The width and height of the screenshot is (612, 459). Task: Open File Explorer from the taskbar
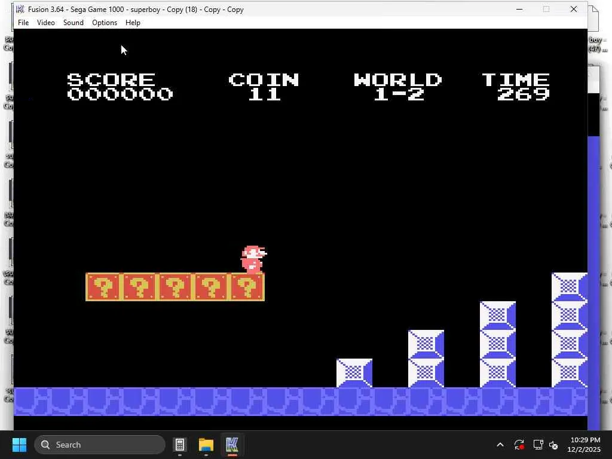206,445
